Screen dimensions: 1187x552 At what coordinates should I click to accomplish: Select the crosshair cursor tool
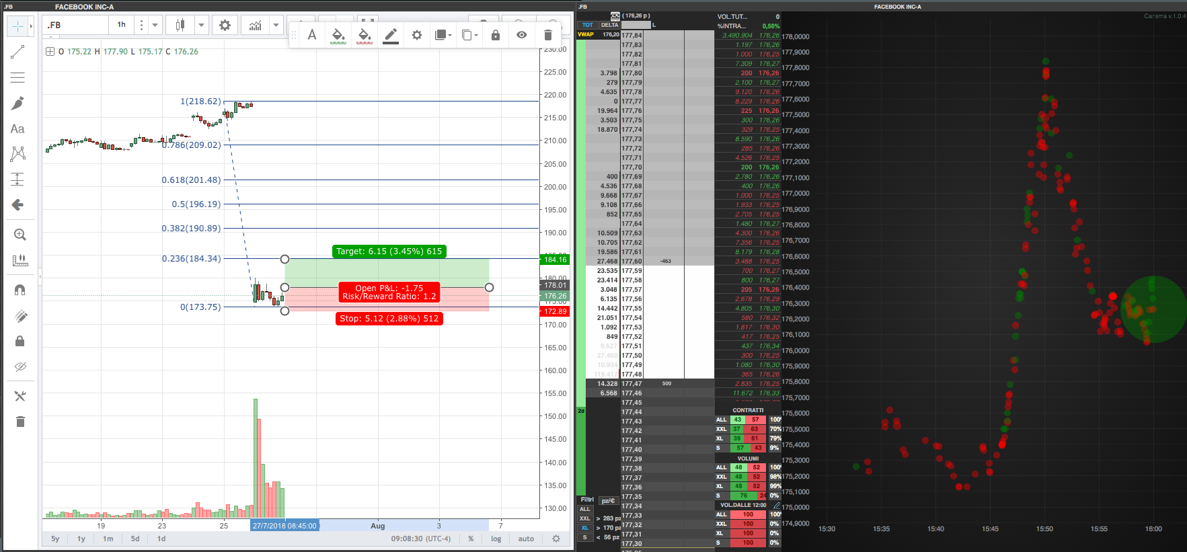click(17, 26)
